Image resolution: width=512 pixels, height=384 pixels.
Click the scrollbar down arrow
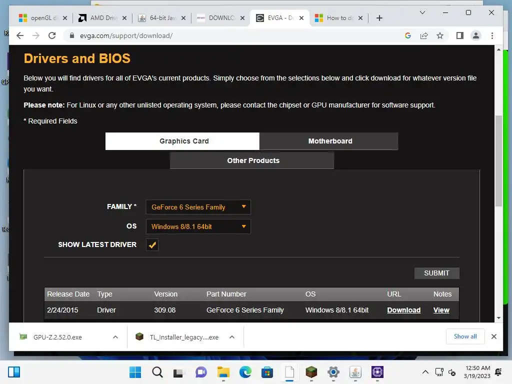pos(498,317)
